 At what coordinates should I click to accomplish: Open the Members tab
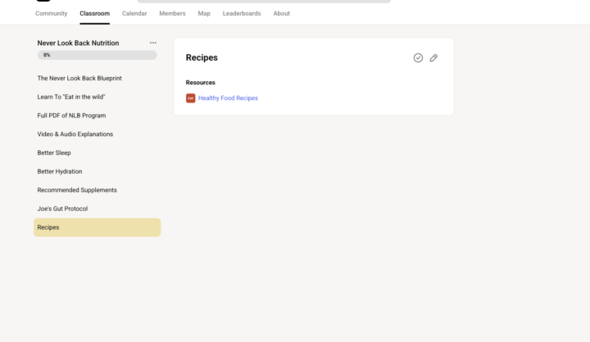pyautogui.click(x=172, y=14)
